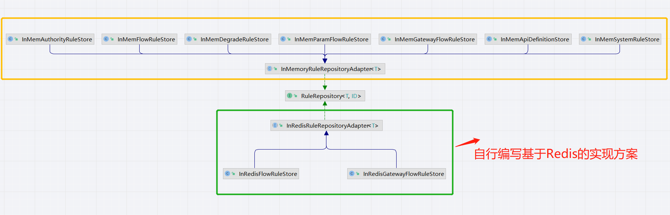The image size is (670, 215).
Task: Click public visibility icon on InMemSystemRuleStore
Action: pyautogui.click(x=589, y=39)
